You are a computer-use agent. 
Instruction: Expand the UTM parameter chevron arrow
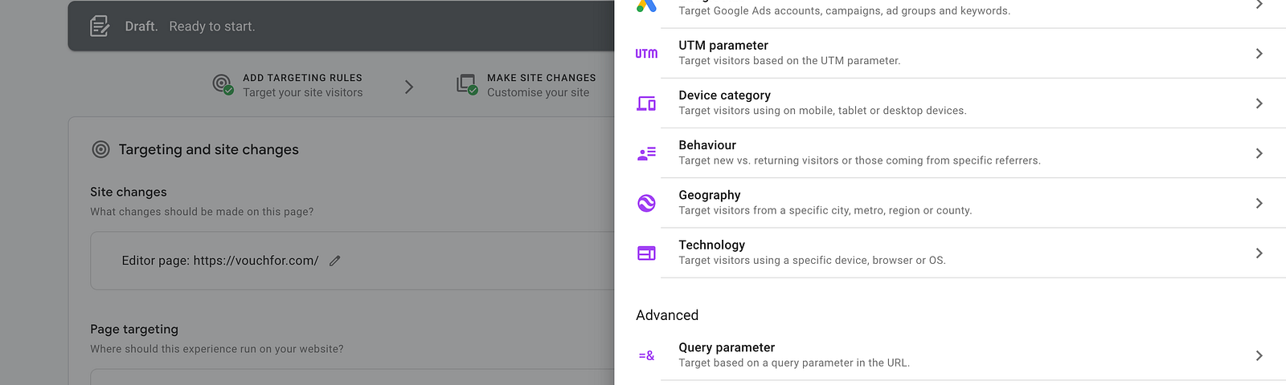1259,54
